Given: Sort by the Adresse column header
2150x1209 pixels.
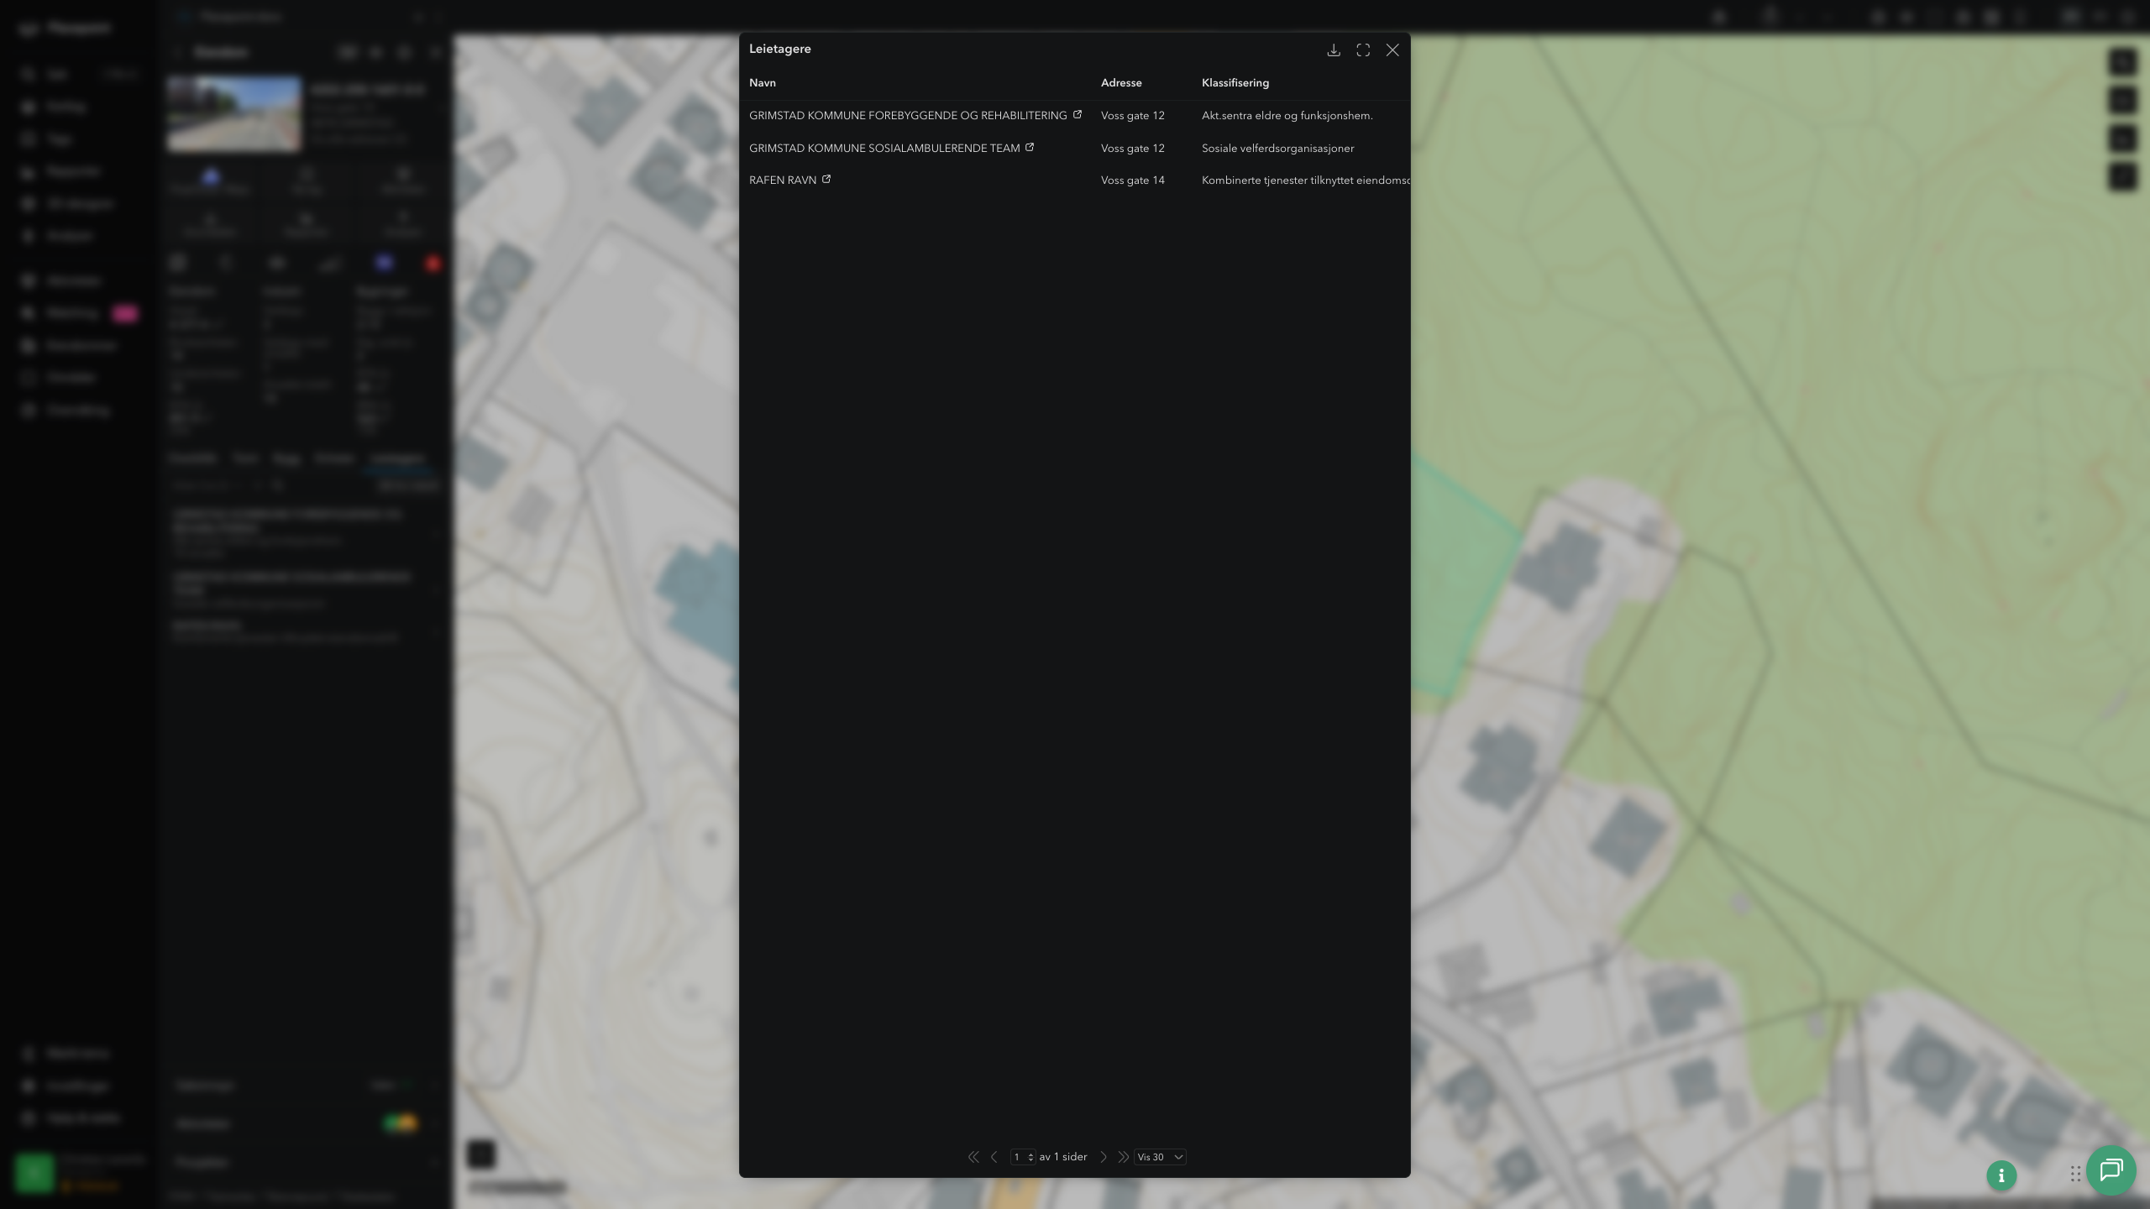Looking at the screenshot, I should point(1121,83).
